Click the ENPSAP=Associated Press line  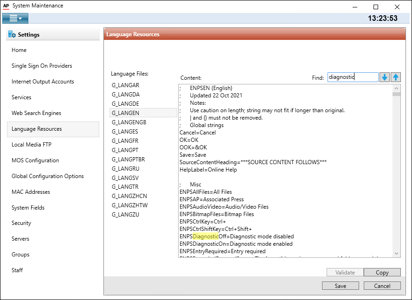click(212, 199)
